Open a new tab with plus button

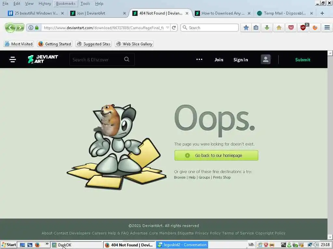[x=322, y=13]
